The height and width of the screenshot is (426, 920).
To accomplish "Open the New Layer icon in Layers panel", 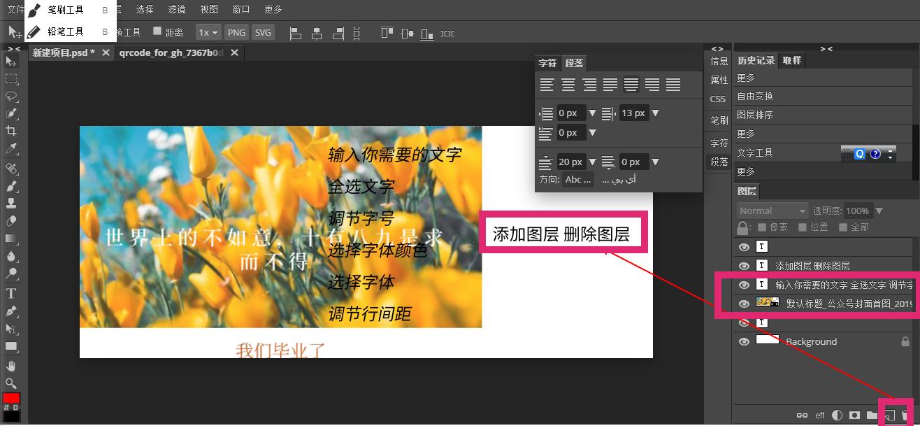I will coord(889,414).
